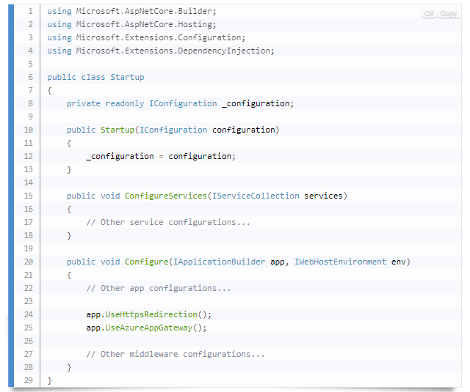
Task: Click line number 29 in the gutter
Action: 28,380
